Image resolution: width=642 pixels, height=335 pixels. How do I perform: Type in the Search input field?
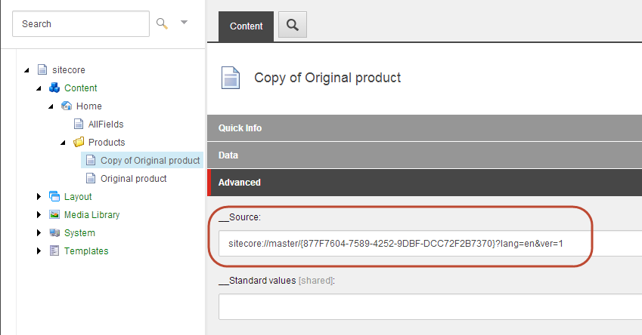click(x=81, y=23)
